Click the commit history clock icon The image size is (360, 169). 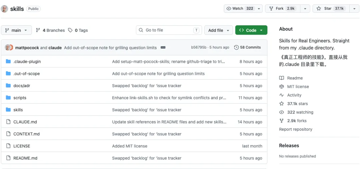click(x=236, y=48)
